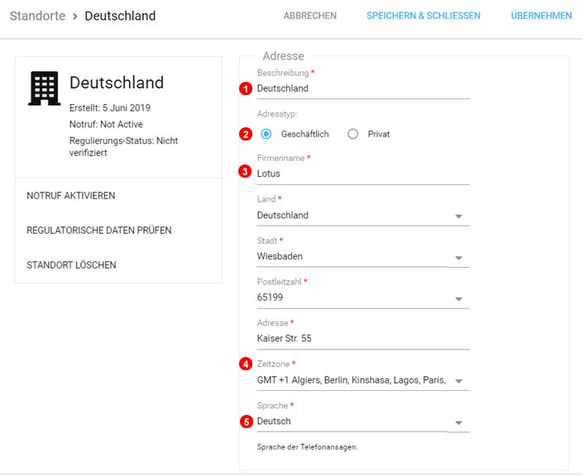
Task: Click Standort löschen in side menu
Action: [x=71, y=265]
